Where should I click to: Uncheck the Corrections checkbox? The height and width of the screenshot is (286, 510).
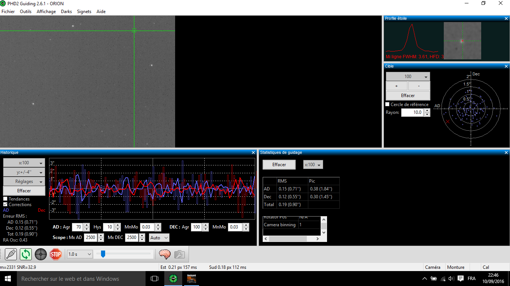pos(6,205)
